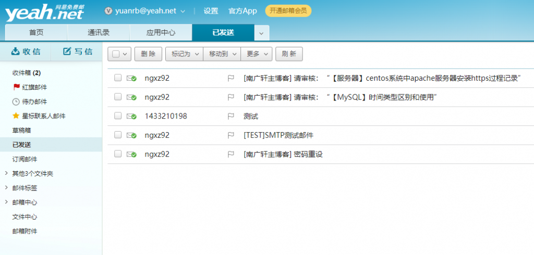The width and height of the screenshot is (534, 255).
Task: Click the 写信 compose button
Action: (78, 52)
